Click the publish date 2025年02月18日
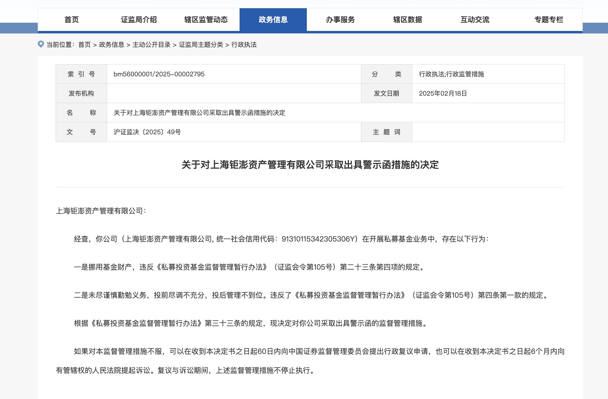This screenshot has height=399, width=608. coord(443,93)
